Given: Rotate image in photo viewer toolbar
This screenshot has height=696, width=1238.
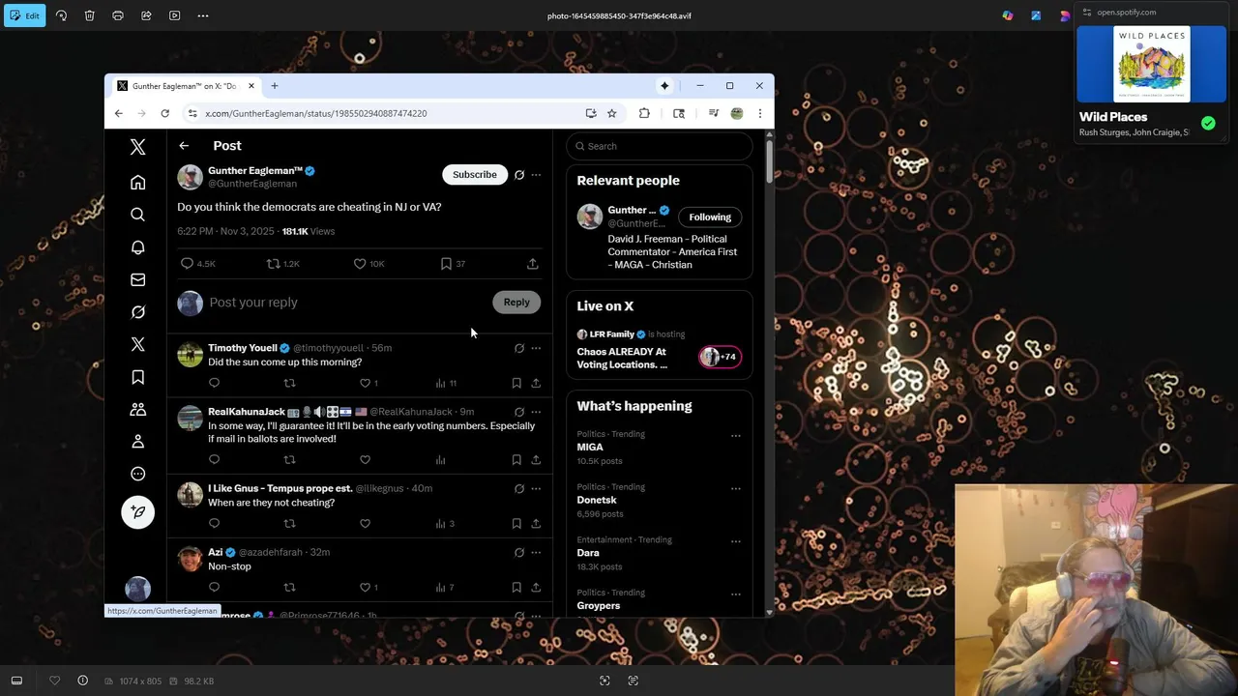Looking at the screenshot, I should point(61,15).
